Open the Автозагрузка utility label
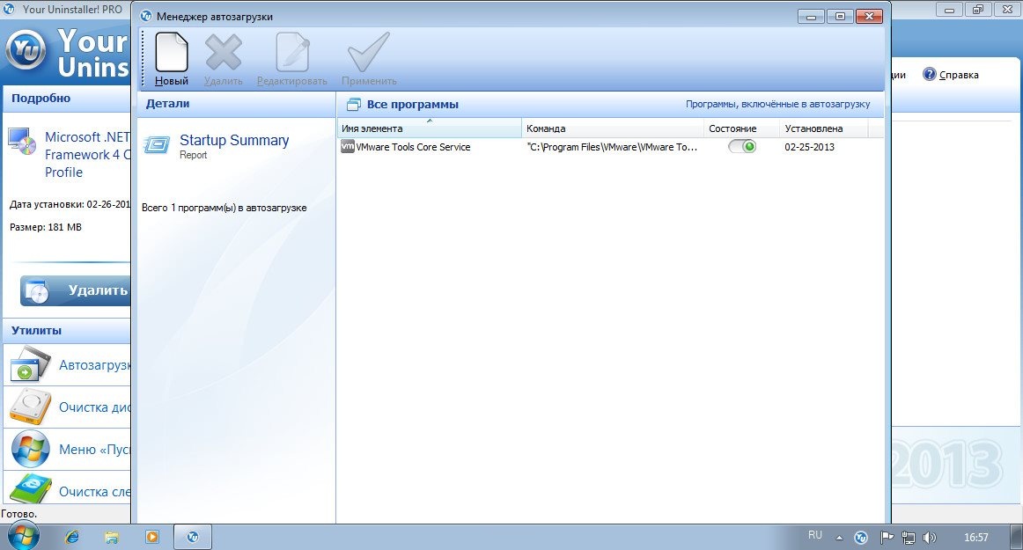This screenshot has height=550, width=1023. pyautogui.click(x=94, y=364)
